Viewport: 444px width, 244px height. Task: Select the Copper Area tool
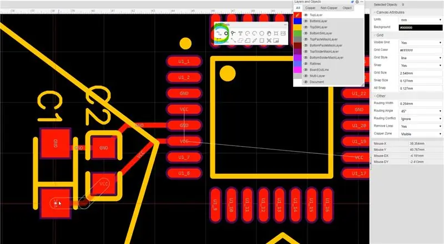(248, 41)
